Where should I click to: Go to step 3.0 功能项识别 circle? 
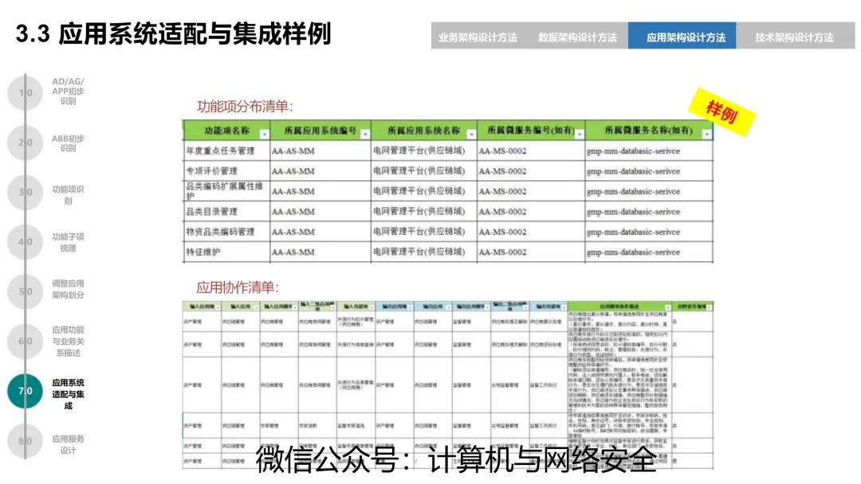click(25, 193)
